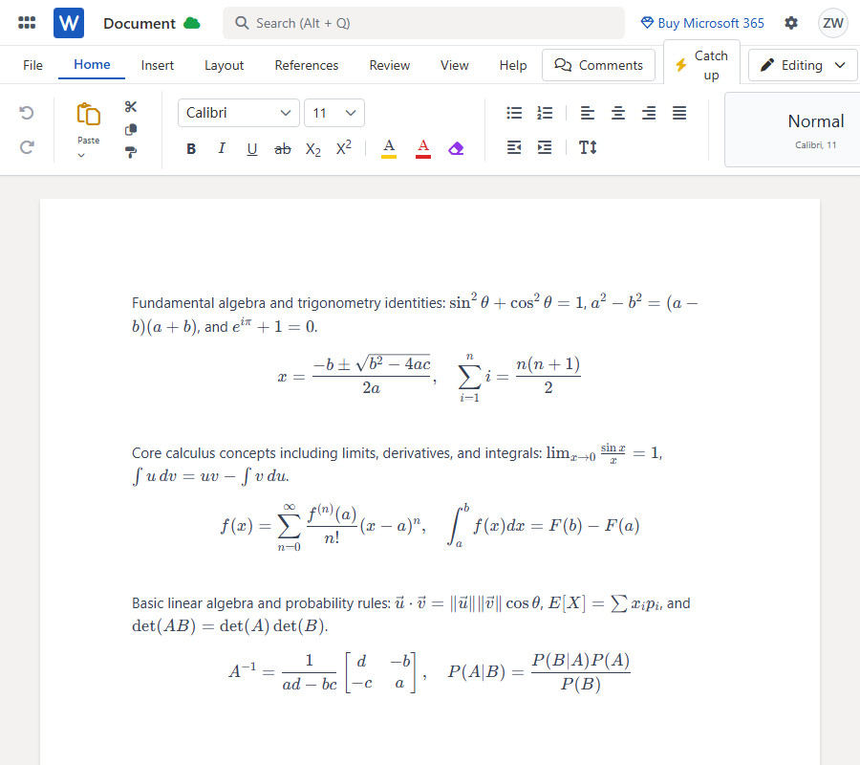
Task: Center align the text
Action: [x=618, y=113]
